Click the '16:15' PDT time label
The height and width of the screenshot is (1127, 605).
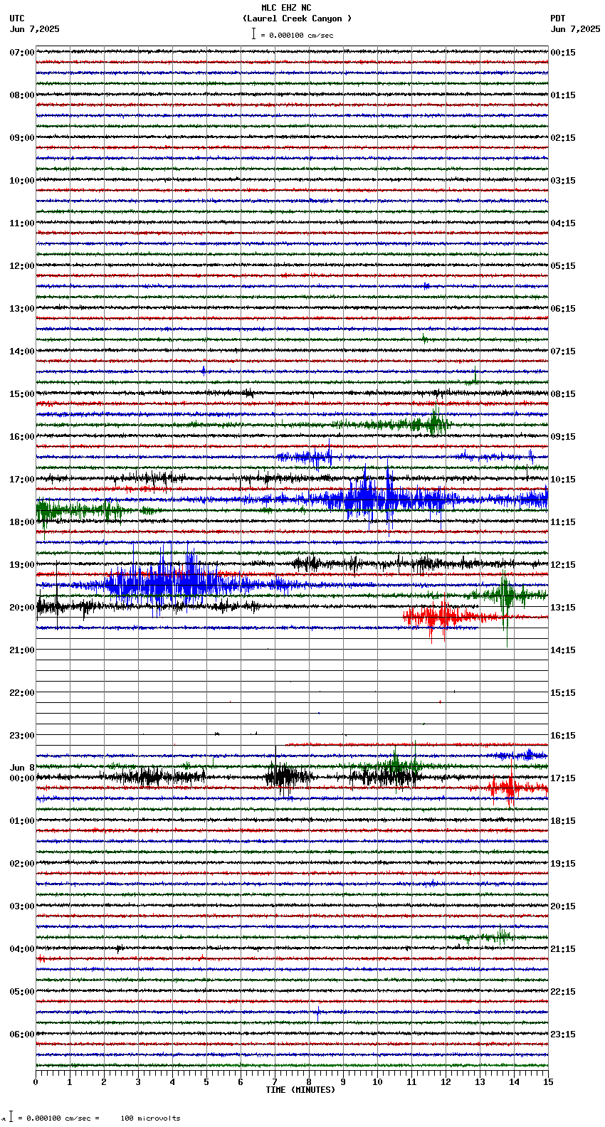point(563,736)
